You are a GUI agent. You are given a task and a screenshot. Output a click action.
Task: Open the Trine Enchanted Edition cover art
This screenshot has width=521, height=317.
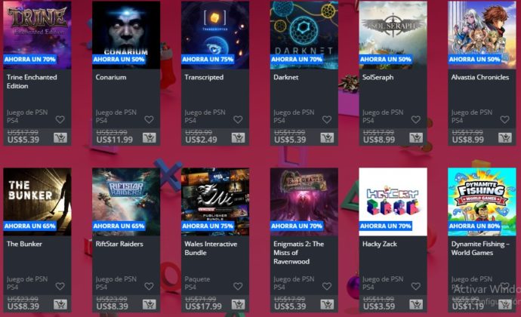[x=37, y=35]
